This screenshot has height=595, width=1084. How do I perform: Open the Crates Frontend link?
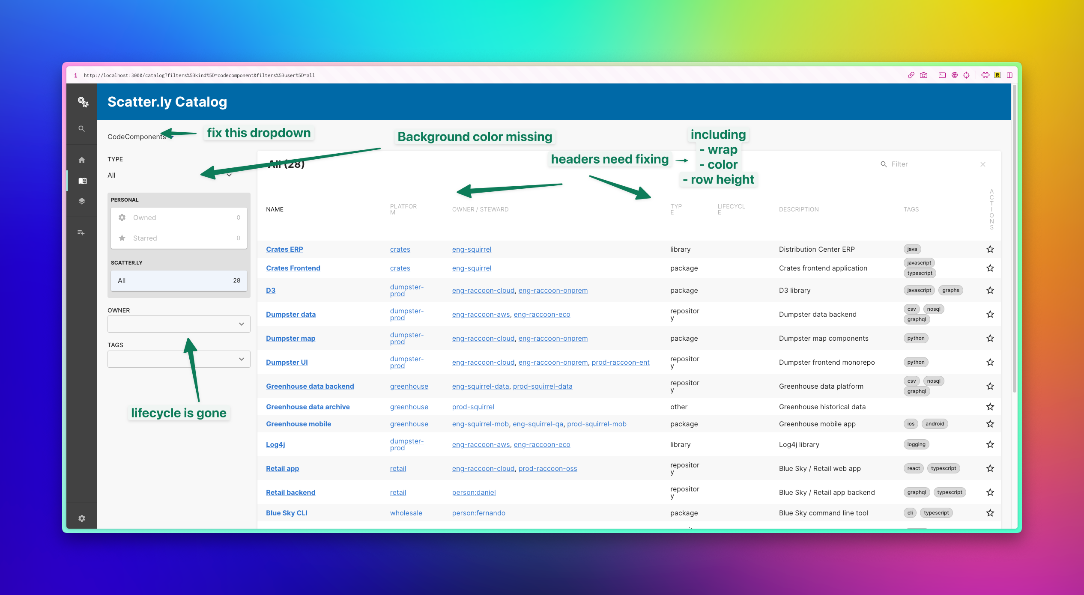(293, 268)
